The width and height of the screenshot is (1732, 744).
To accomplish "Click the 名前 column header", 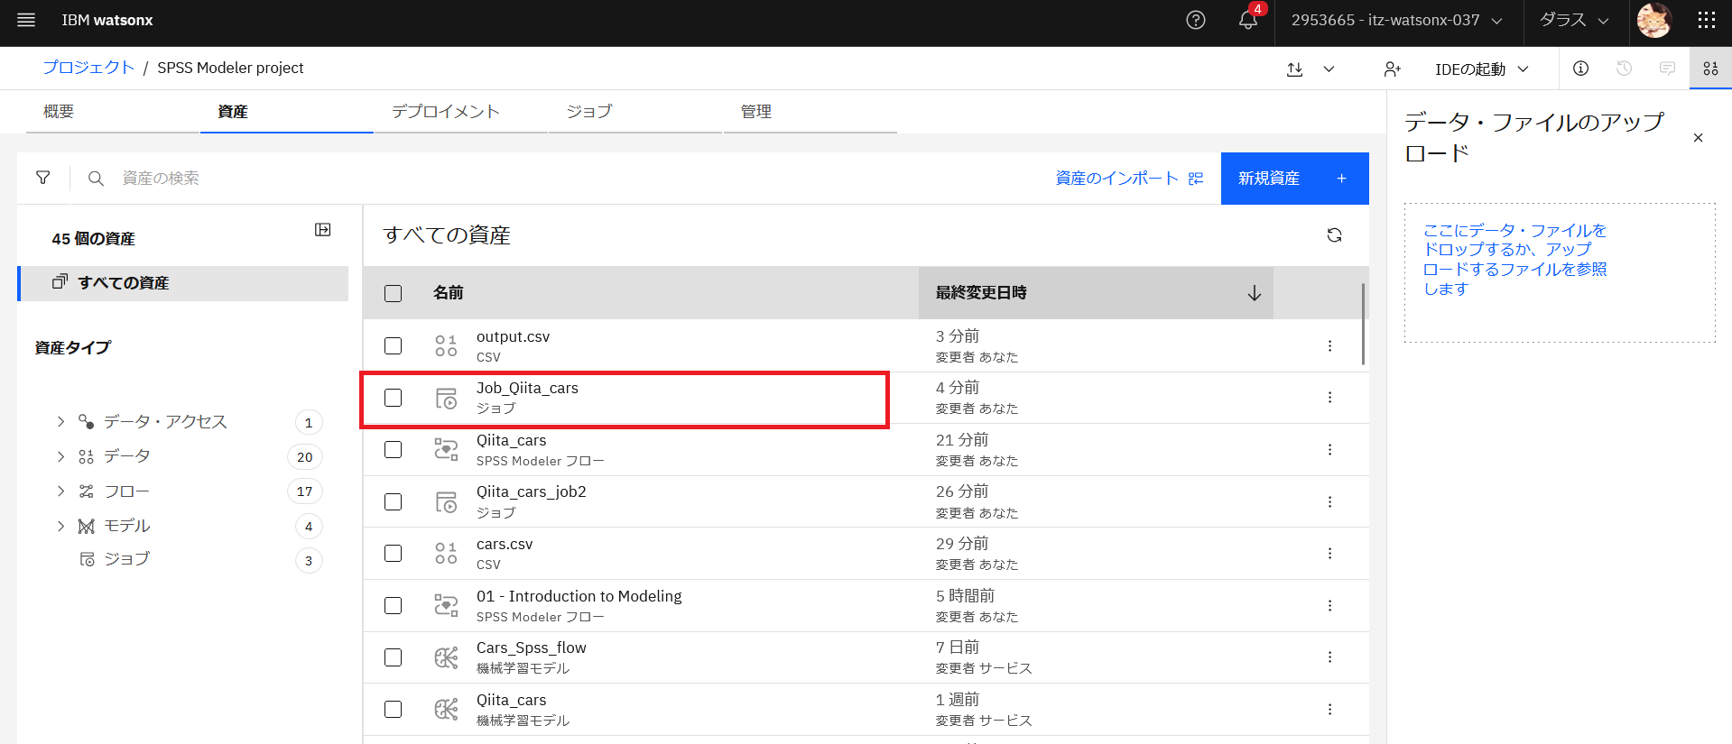I will [448, 293].
